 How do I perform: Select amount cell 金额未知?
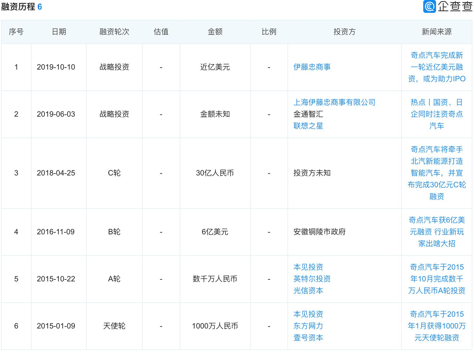pyautogui.click(x=215, y=114)
